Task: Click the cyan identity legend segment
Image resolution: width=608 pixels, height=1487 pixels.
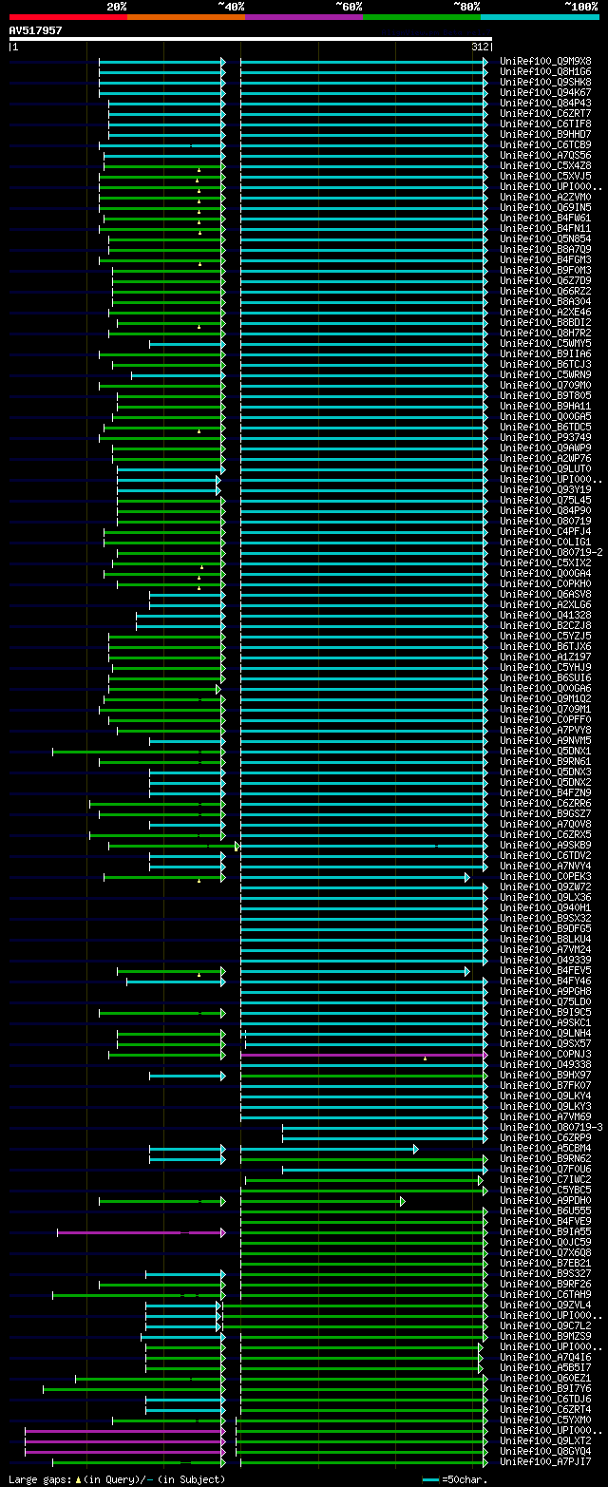Action: (x=540, y=17)
